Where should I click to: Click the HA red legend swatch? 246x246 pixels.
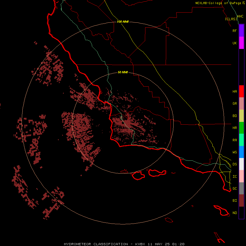(241, 91)
